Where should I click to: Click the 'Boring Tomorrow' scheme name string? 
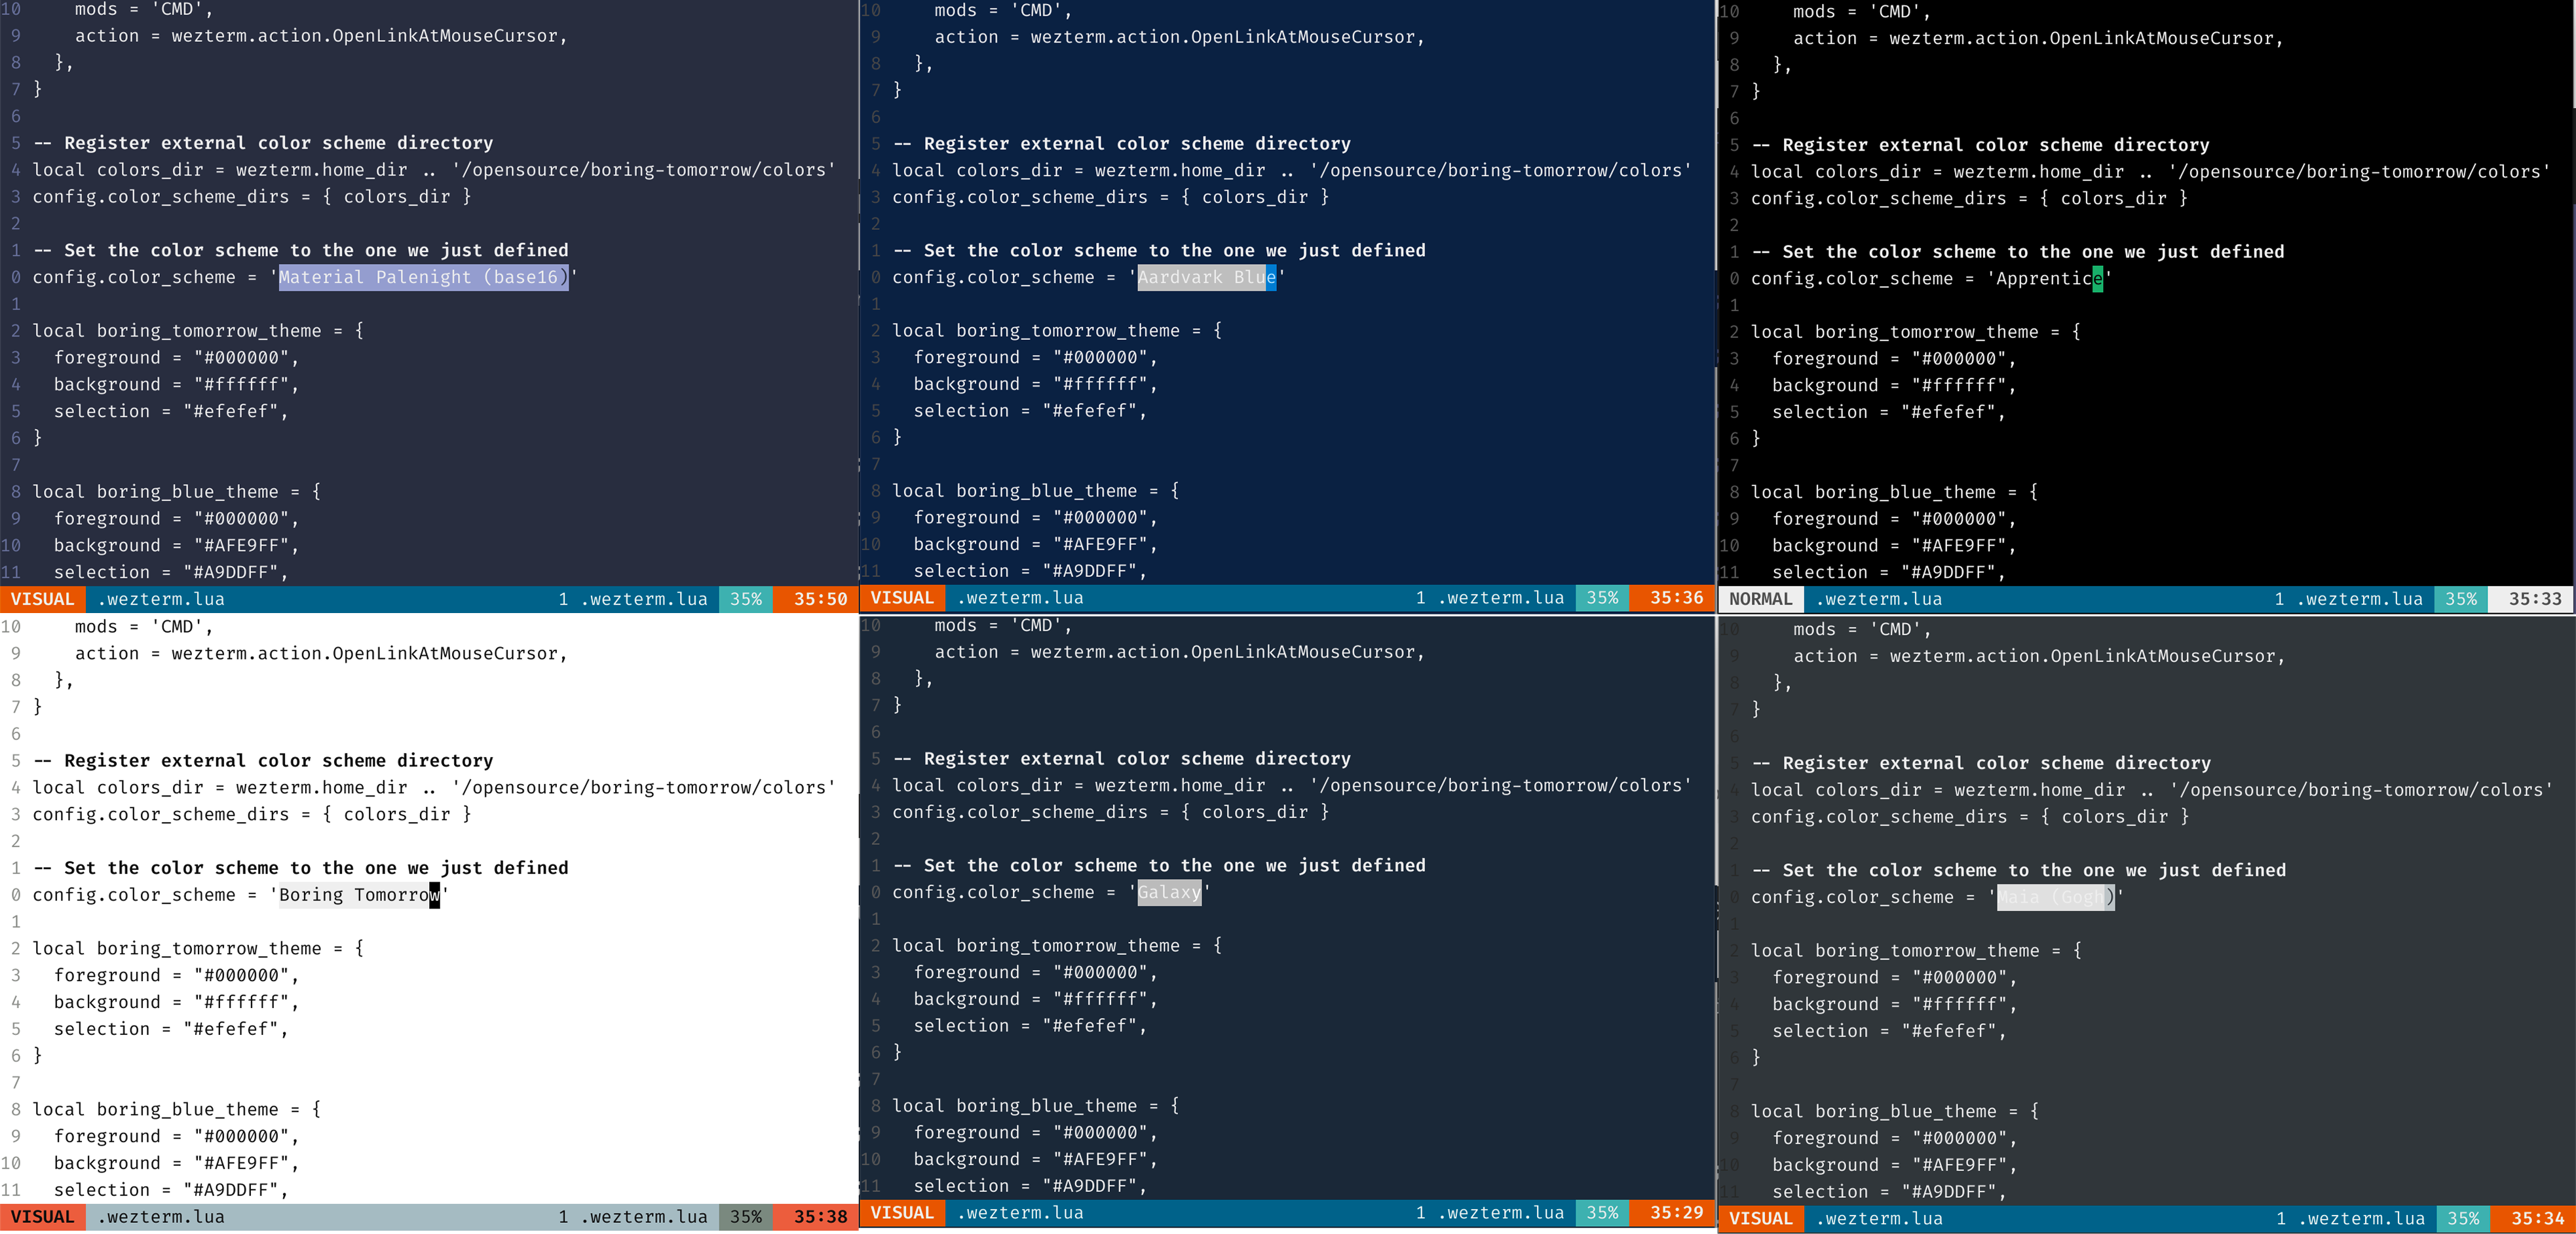(x=359, y=895)
